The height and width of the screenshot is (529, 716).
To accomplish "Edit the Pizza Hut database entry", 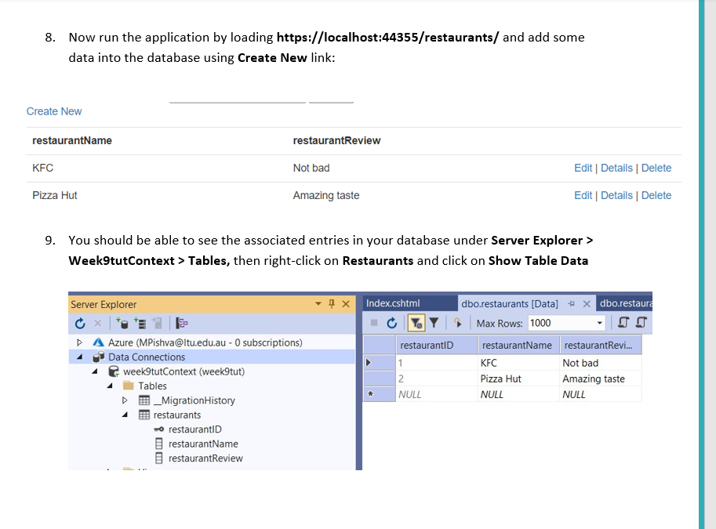I will 583,195.
